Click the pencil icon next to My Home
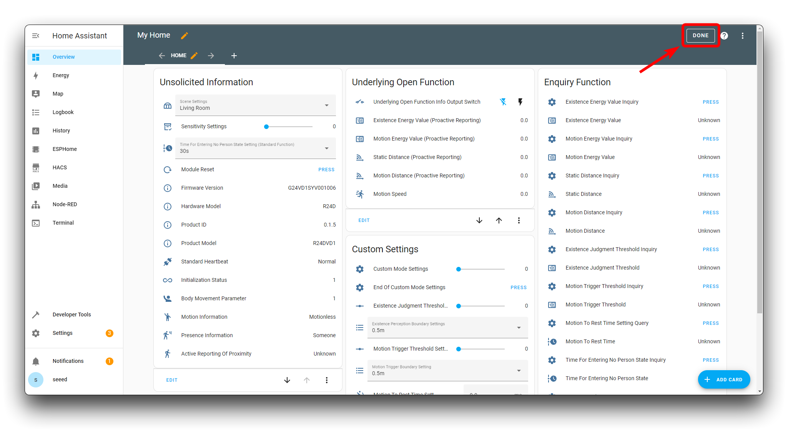Image resolution: width=788 pixels, height=432 pixels. click(x=185, y=36)
